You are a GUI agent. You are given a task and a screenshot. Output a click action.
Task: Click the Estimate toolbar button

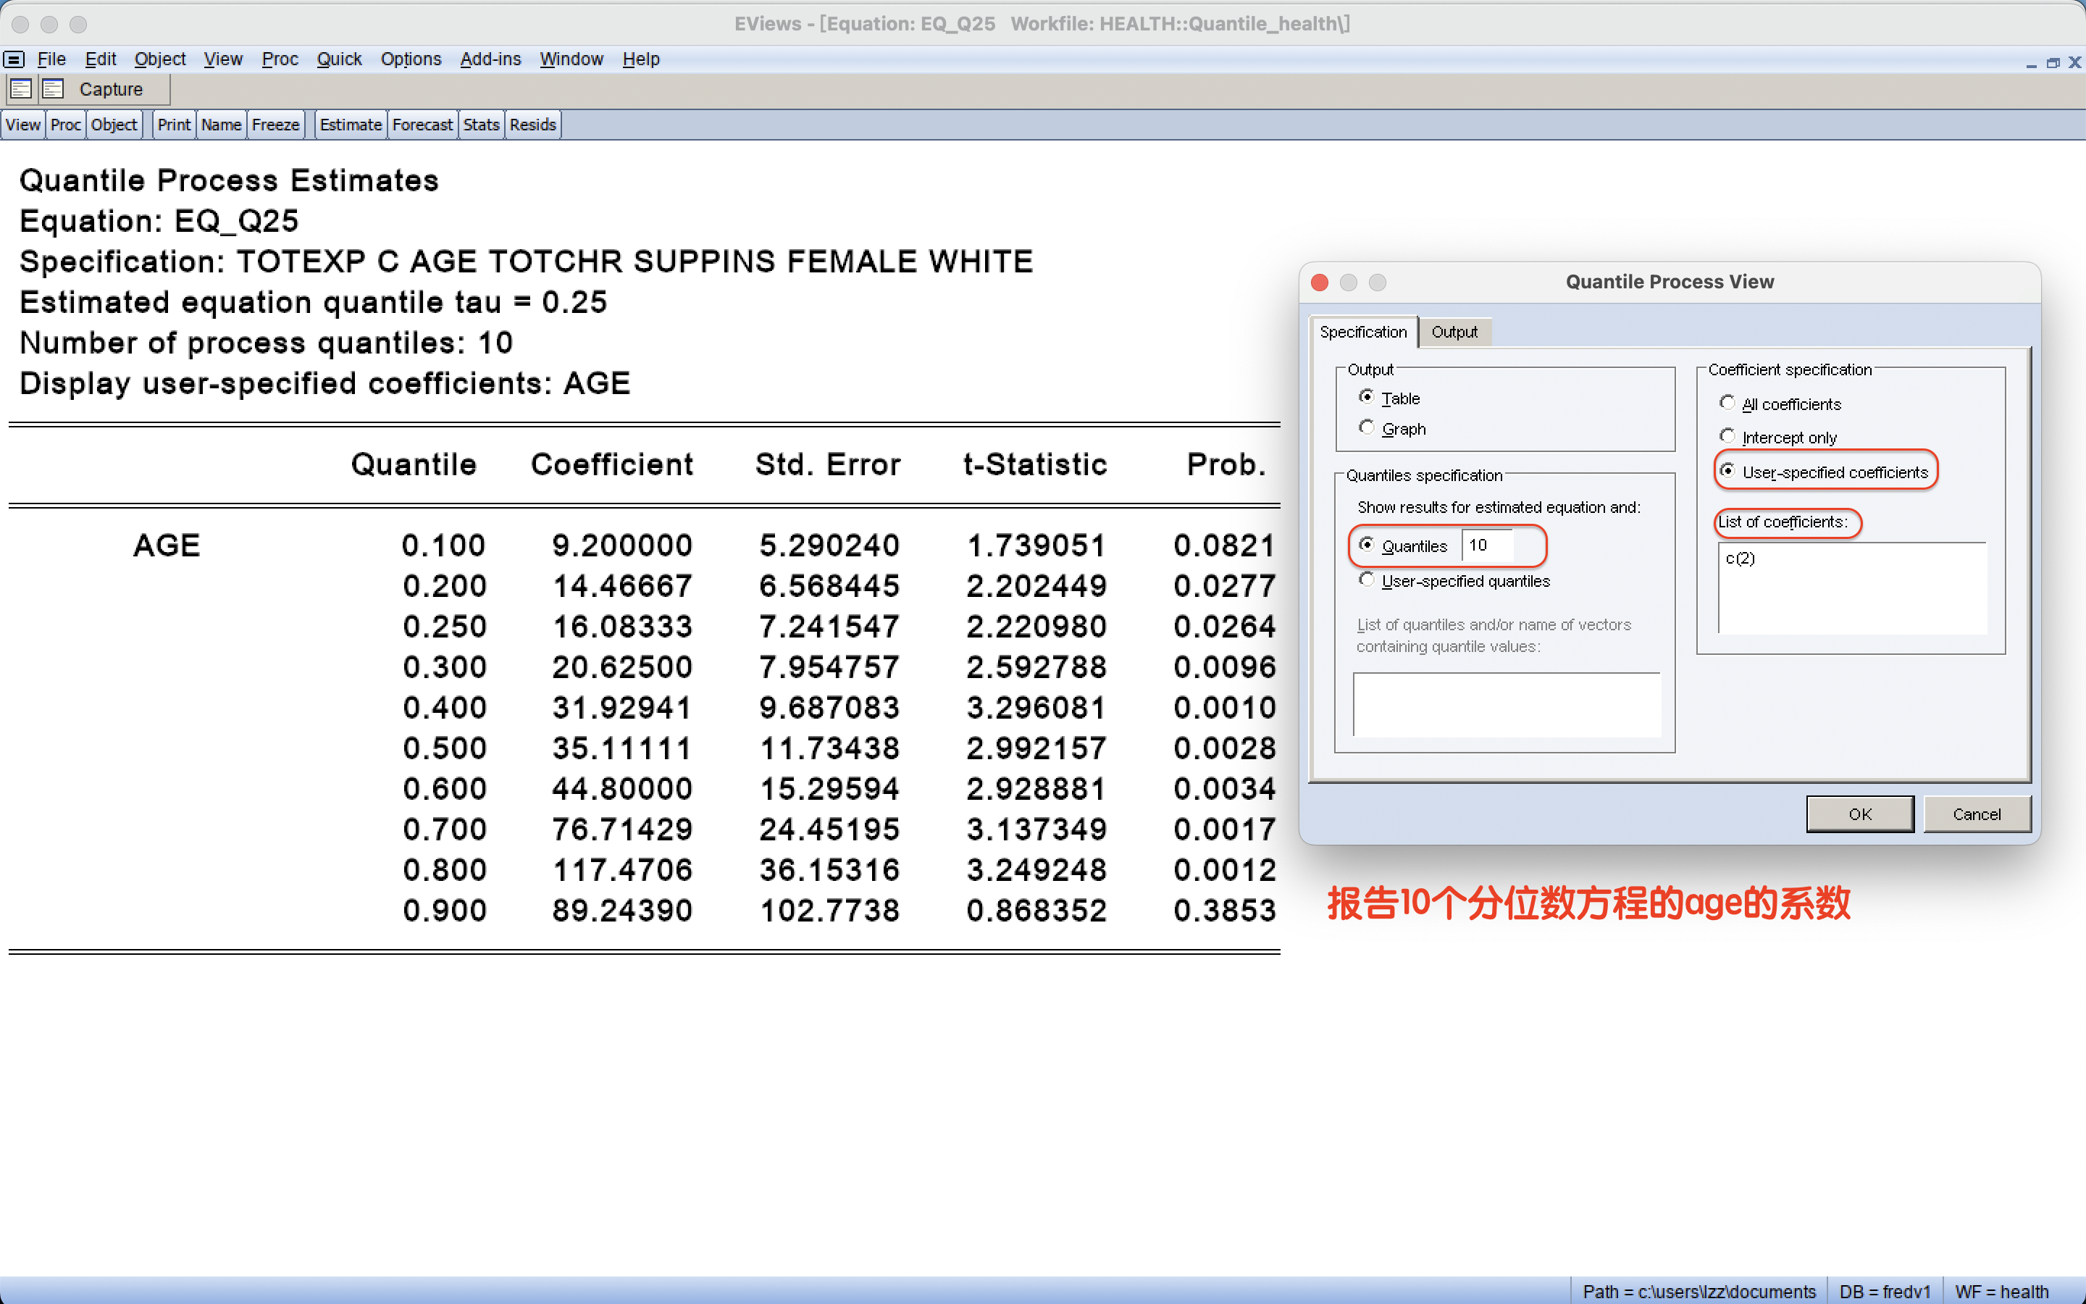pos(350,124)
